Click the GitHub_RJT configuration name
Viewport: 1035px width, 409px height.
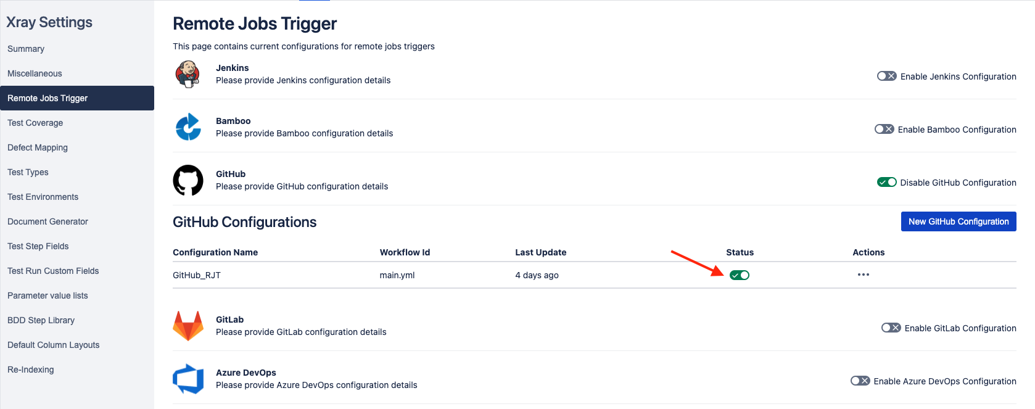(x=197, y=275)
